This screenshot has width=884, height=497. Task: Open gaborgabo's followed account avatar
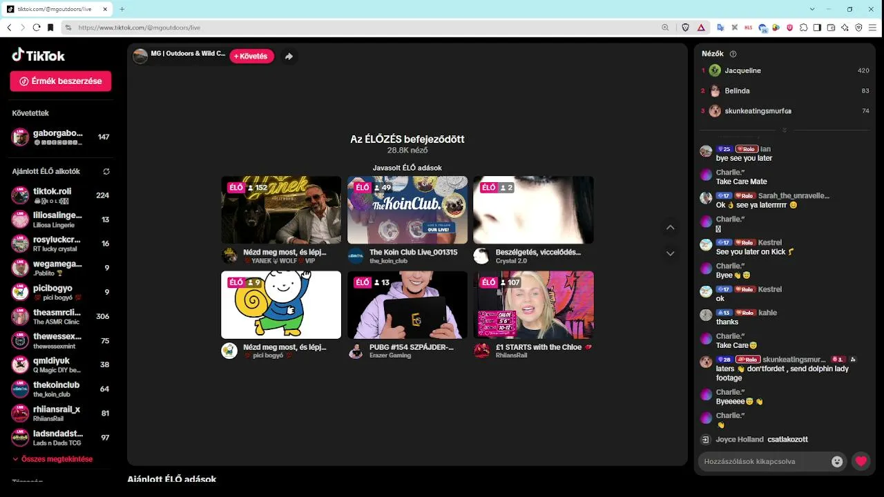(x=21, y=137)
